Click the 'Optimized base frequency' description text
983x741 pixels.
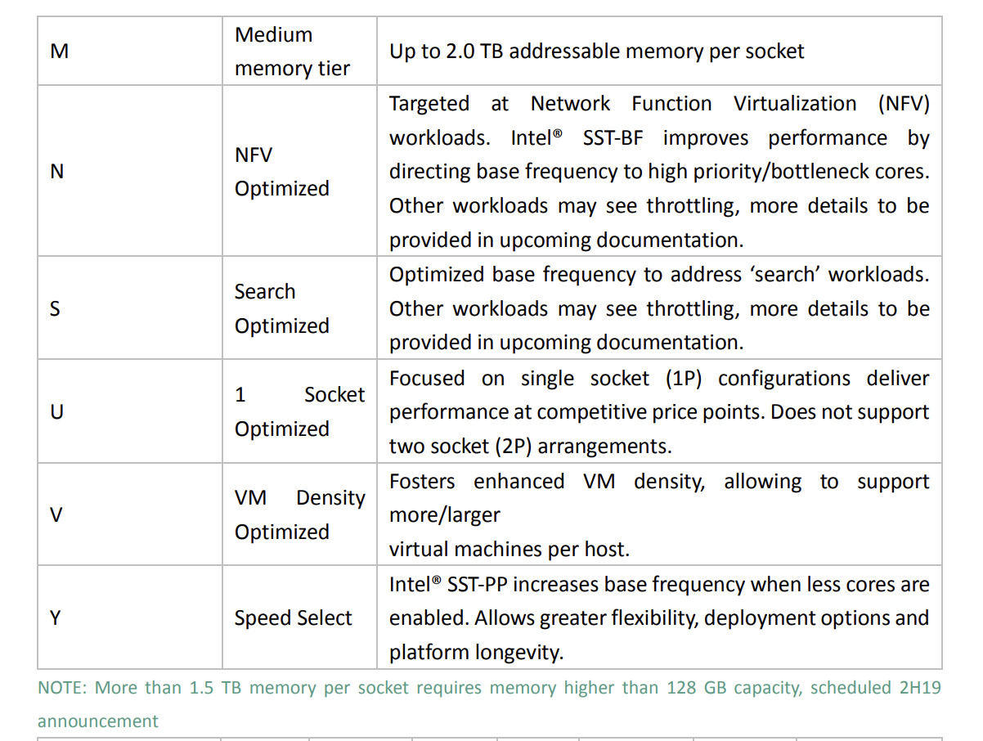pos(523,275)
